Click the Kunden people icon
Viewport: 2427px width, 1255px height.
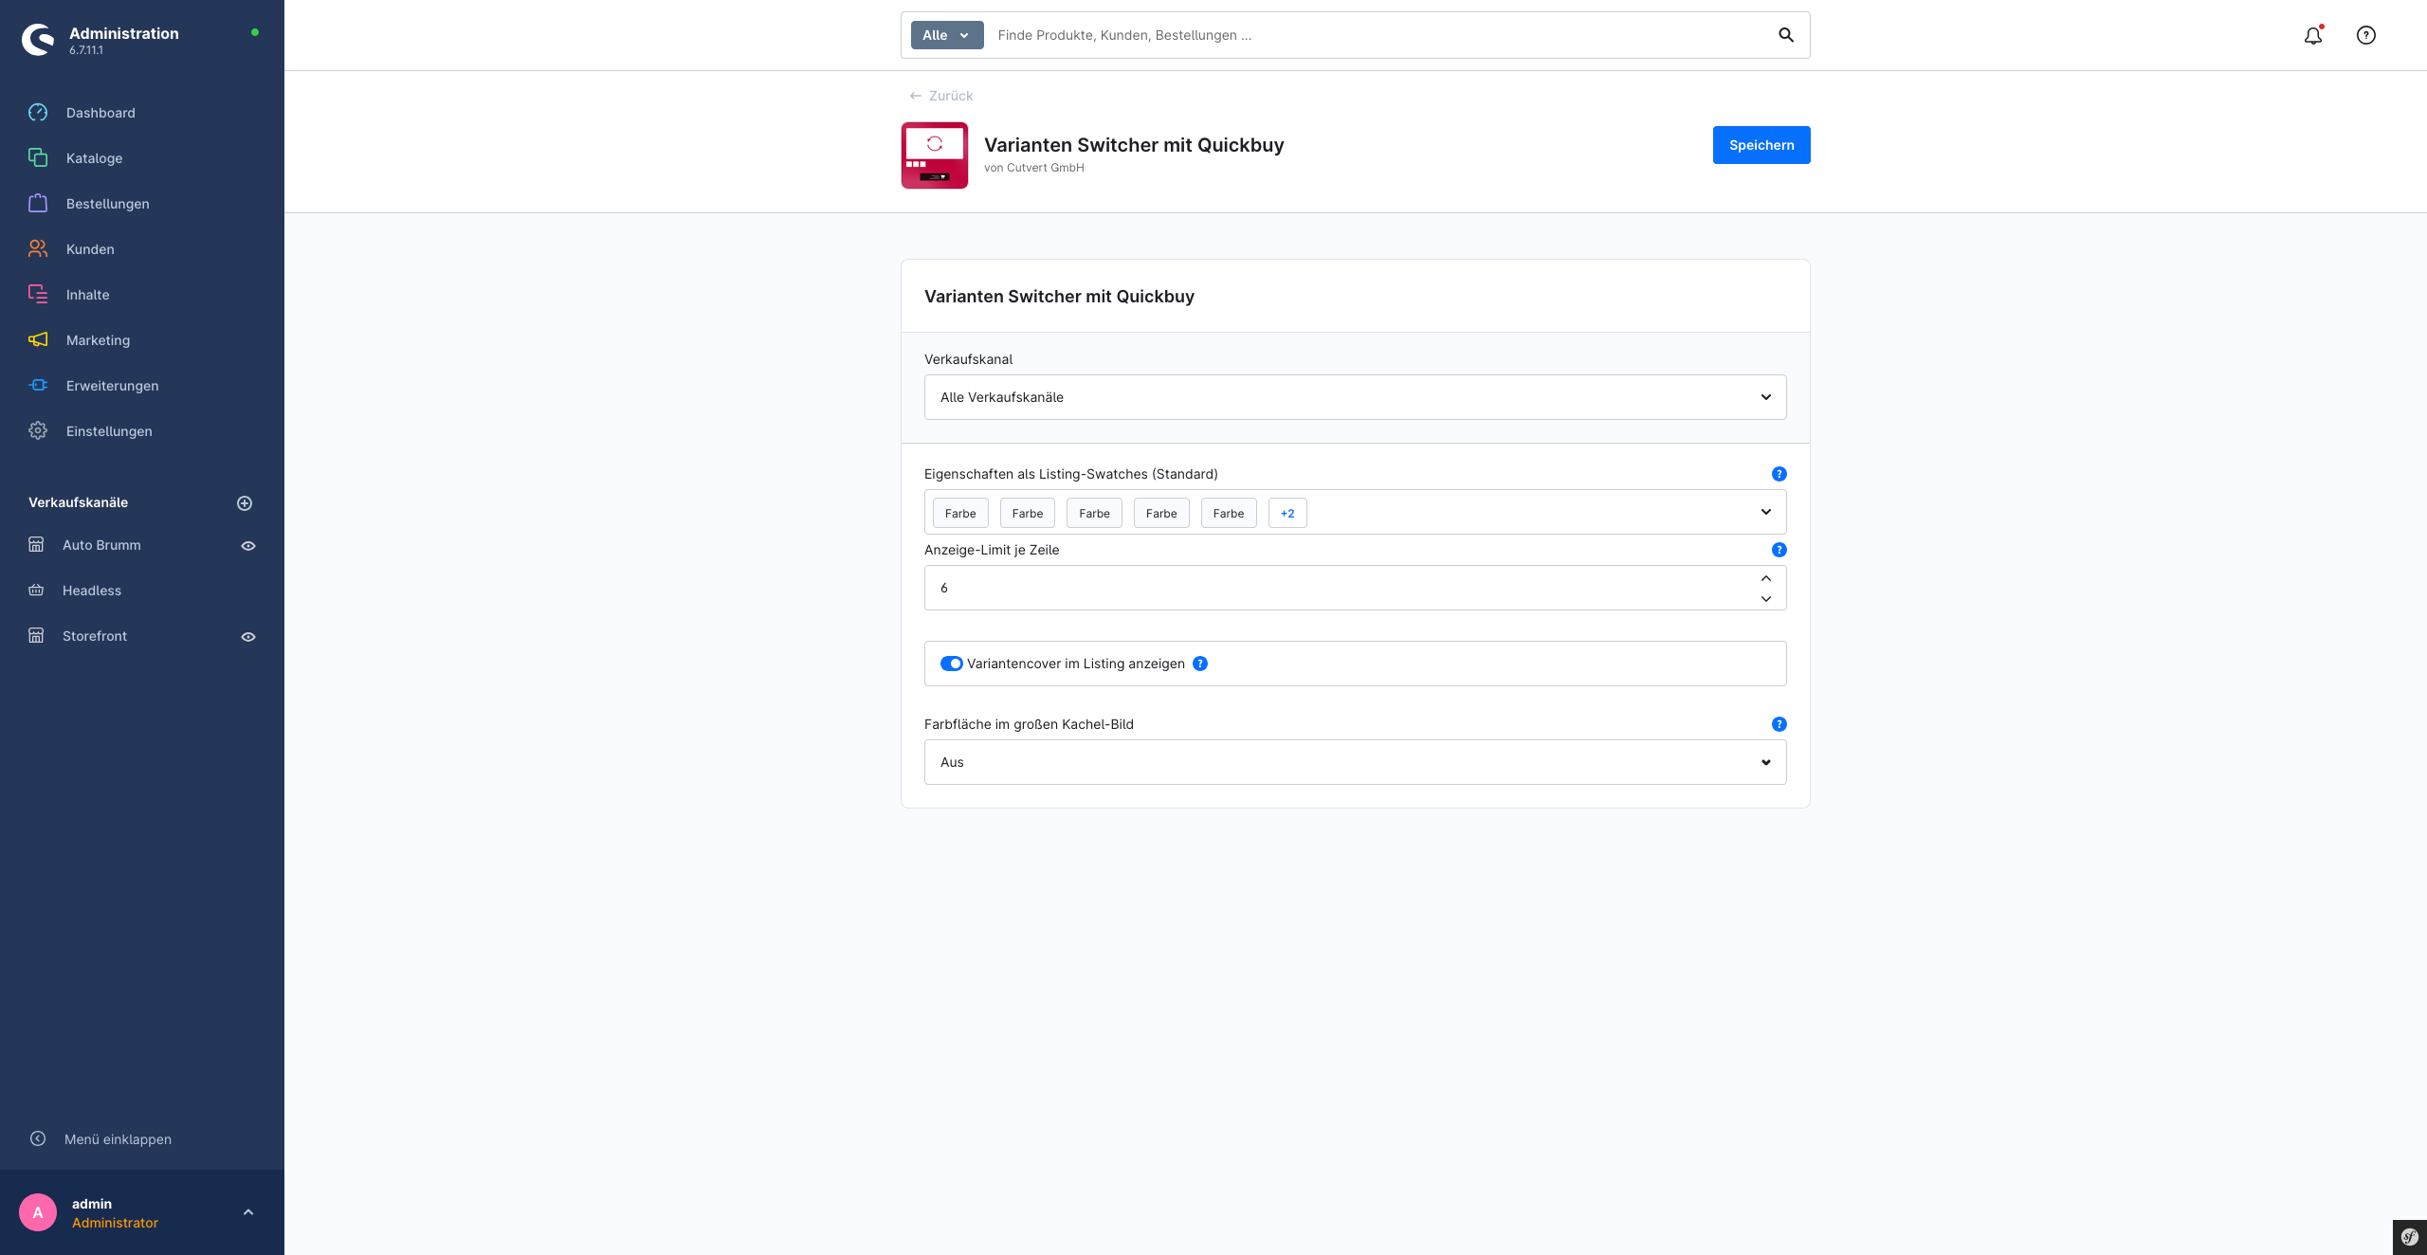pyautogui.click(x=38, y=249)
